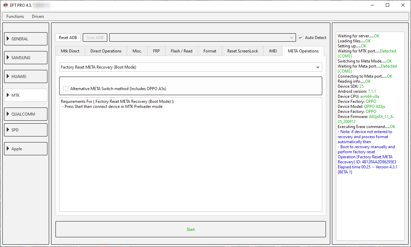Viewport: 411px width, 247px height.
Task: Switch to the Flash / Read tab
Action: click(182, 51)
